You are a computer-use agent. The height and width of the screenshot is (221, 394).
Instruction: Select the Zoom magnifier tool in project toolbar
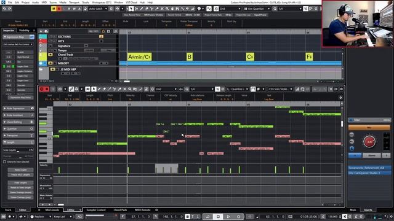pos(167,9)
